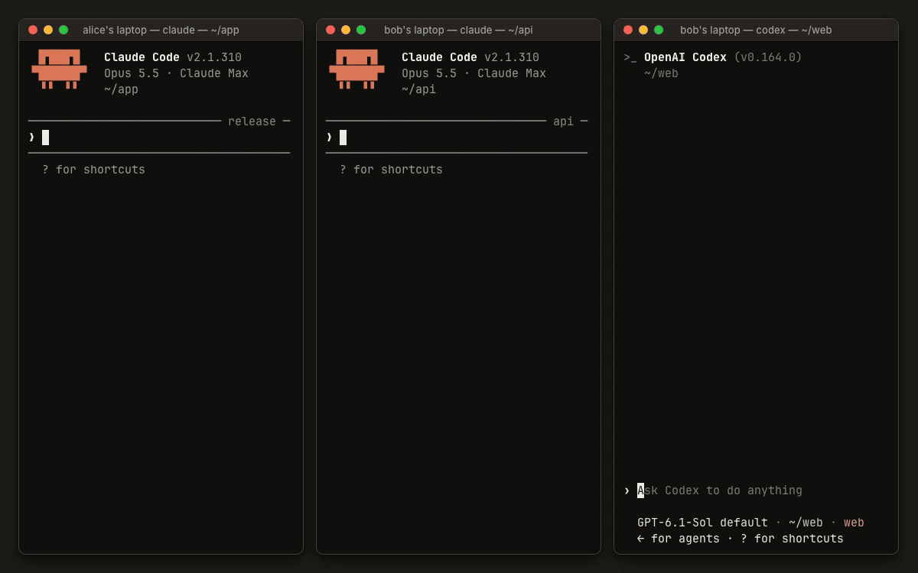918x573 pixels.
Task: Click the 'Ask Codex to do anything' input
Action: click(x=720, y=490)
